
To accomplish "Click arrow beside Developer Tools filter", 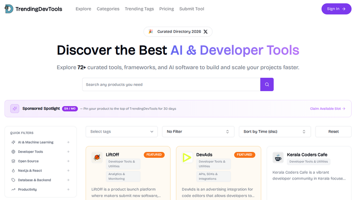I will coord(68,152).
